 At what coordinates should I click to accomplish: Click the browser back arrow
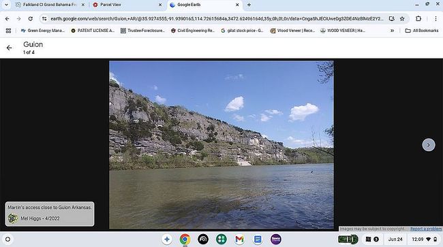click(x=7, y=18)
